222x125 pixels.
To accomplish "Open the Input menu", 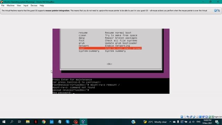I will (x=26, y=6).
